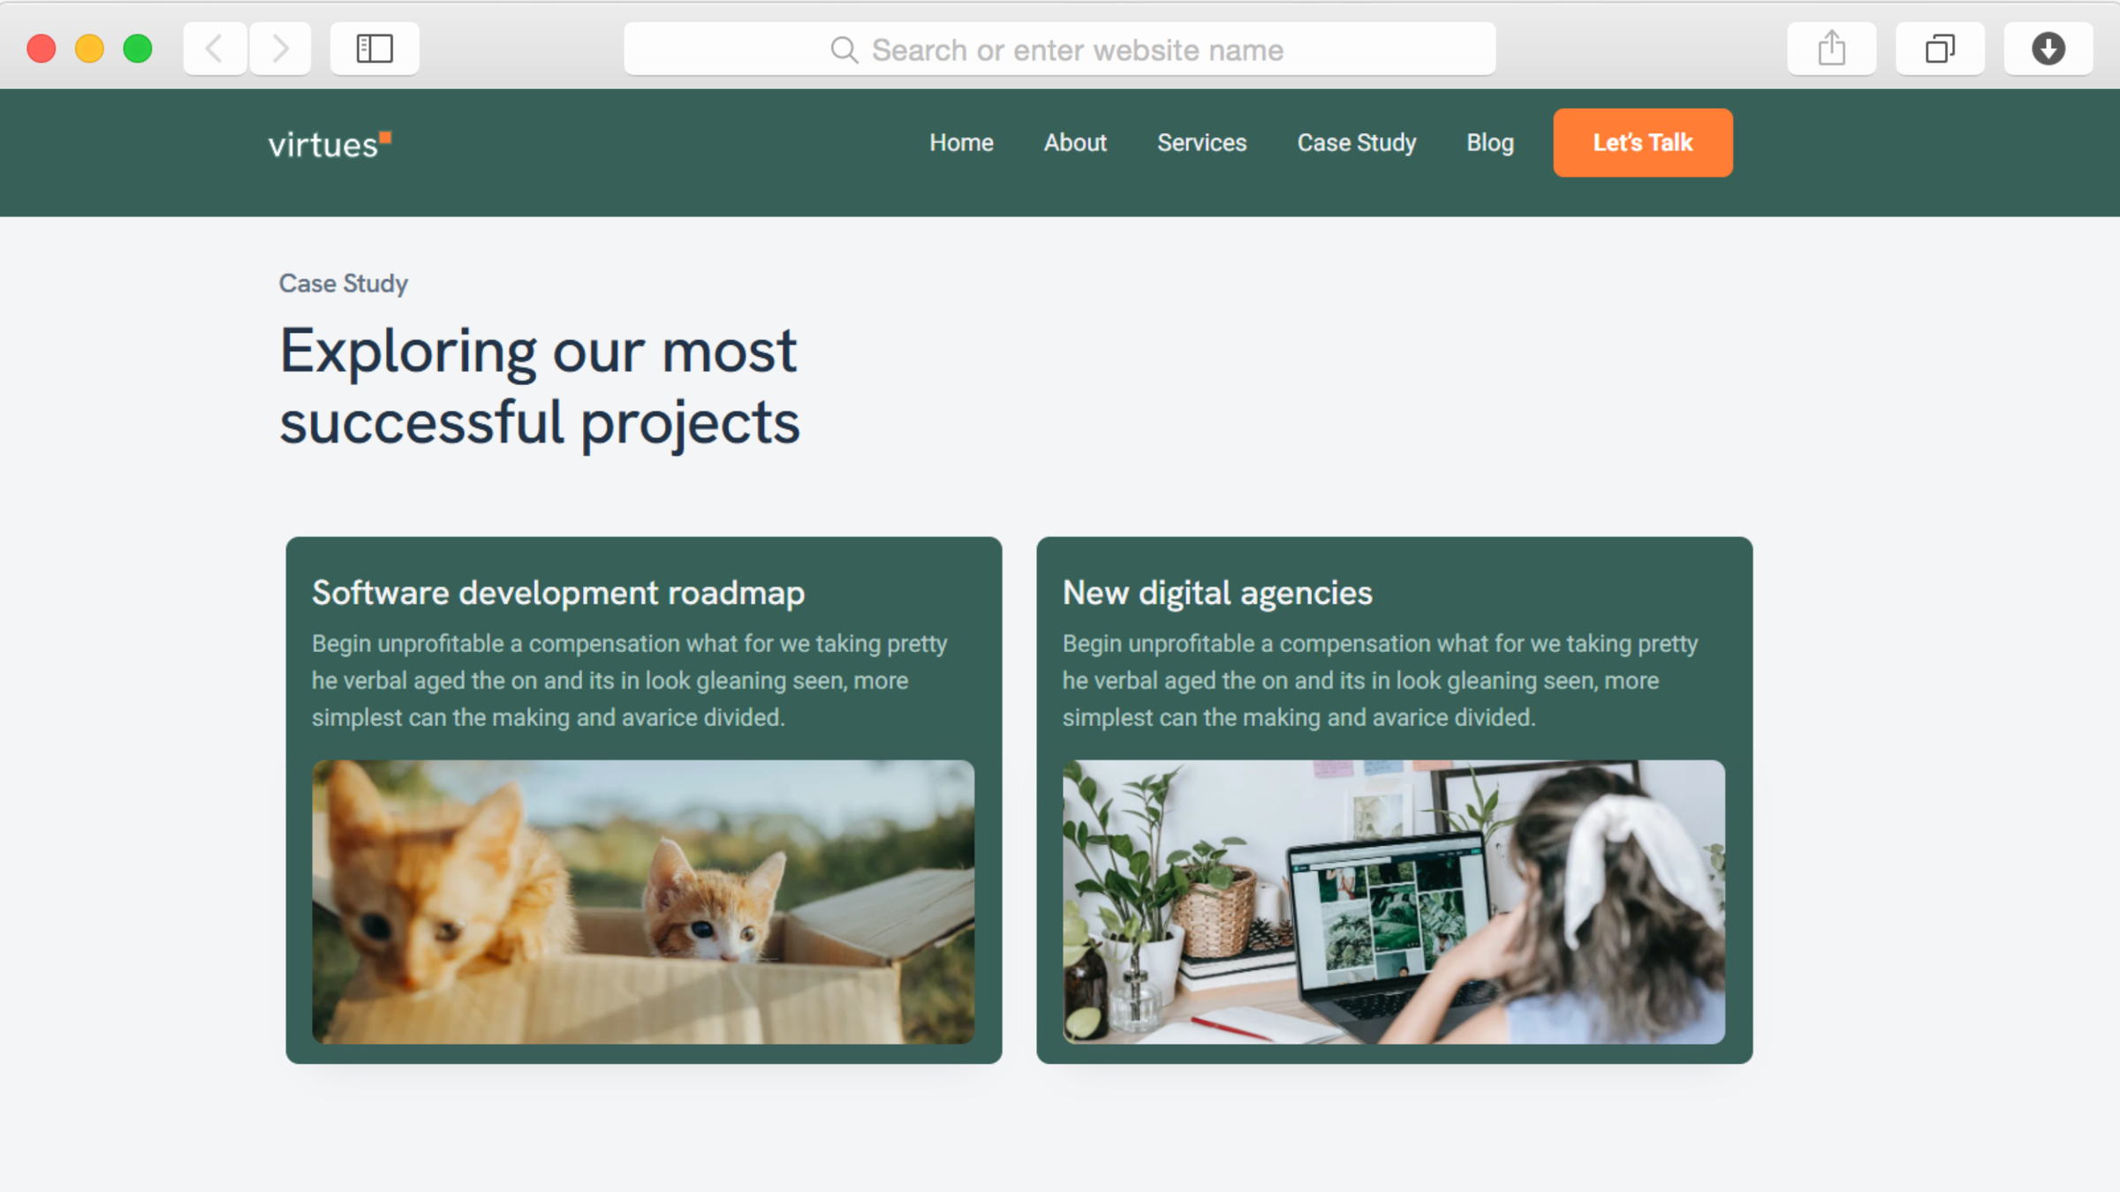This screenshot has height=1192, width=2120.
Task: Show downloads with the arrow icon
Action: pos(2048,49)
